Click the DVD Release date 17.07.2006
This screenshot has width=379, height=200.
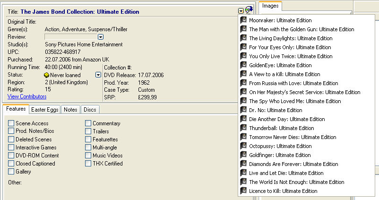(151, 75)
